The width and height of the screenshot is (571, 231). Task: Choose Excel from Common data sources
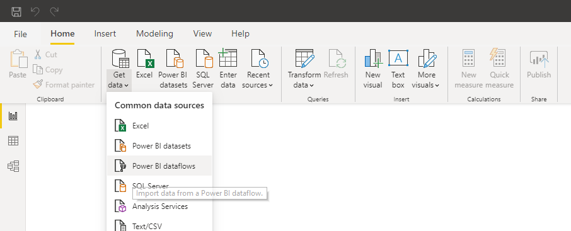[159, 126]
